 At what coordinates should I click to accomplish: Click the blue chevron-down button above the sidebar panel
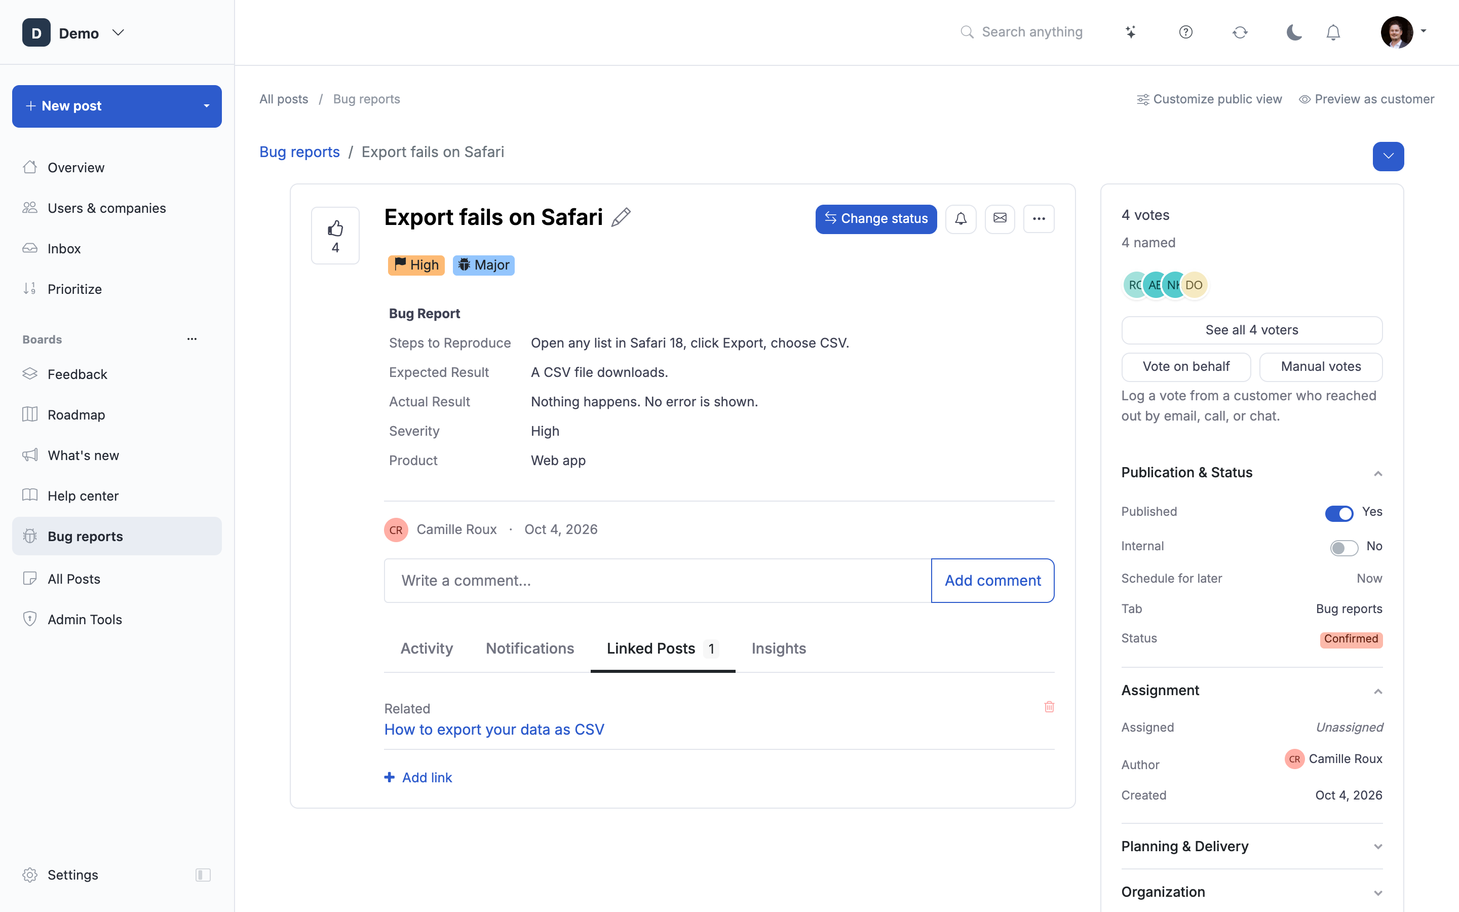[x=1388, y=156]
